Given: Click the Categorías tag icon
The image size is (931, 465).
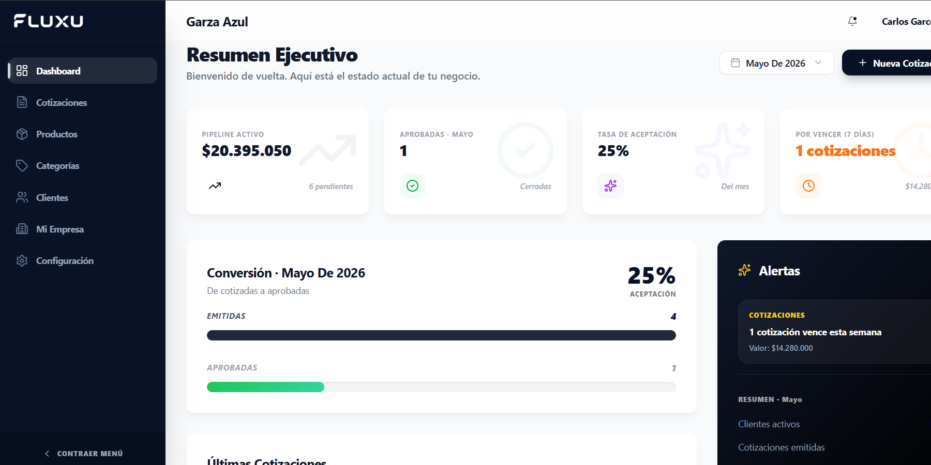Looking at the screenshot, I should [22, 165].
